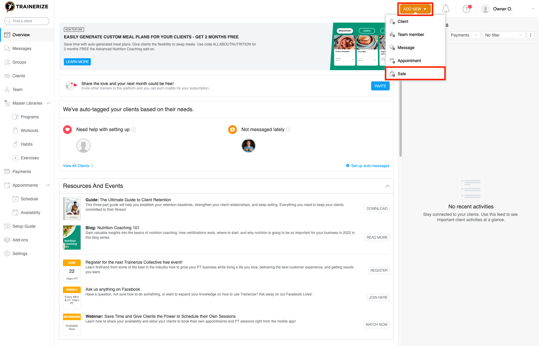Click the Client Retention guide thumbnail

pos(72,209)
